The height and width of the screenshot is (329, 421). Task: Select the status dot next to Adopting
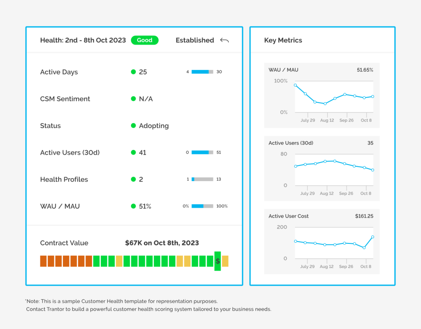134,126
